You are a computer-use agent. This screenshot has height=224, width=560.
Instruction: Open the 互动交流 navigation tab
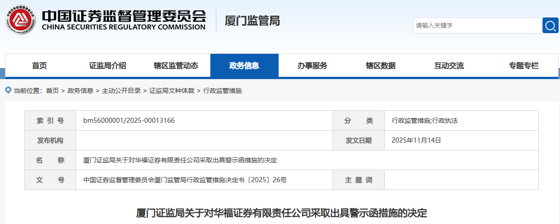(x=449, y=66)
